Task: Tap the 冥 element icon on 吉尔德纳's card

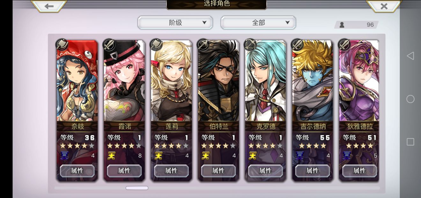Action: [300, 156]
